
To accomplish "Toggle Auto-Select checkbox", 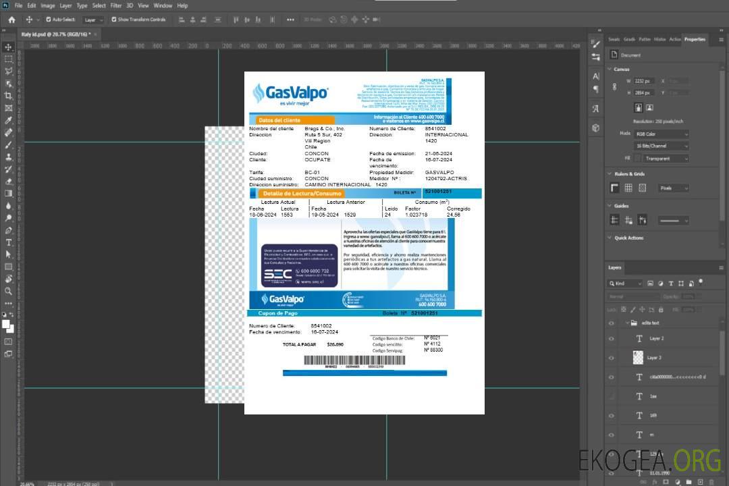I will (49, 20).
